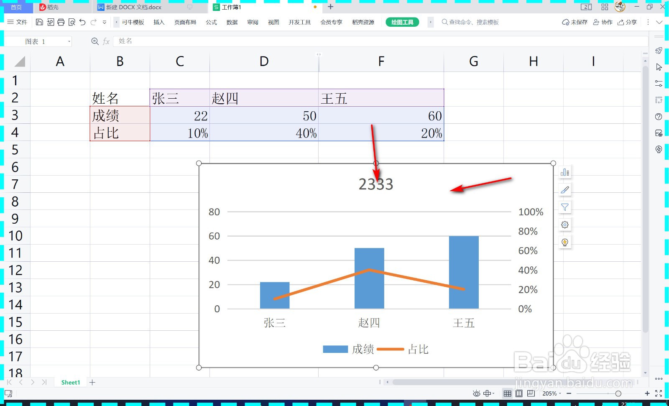Toggle the eye protection mode icon
The height and width of the screenshot is (406, 669).
pyautogui.click(x=476, y=393)
